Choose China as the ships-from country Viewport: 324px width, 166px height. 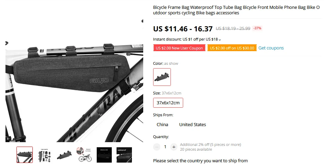tap(162, 125)
